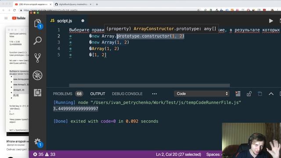Open the Search view in activity bar
The height and width of the screenshot is (158, 281).
(37, 40)
